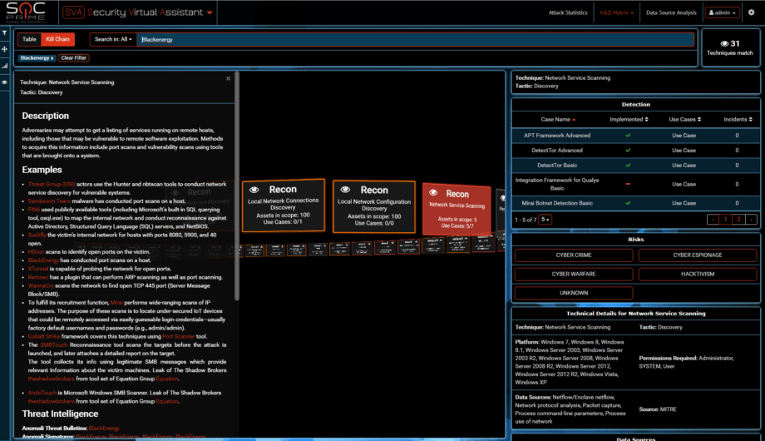This screenshot has width=765, height=441.
Task: Open the bar chart icon in sidebar
Action: pos(4,66)
